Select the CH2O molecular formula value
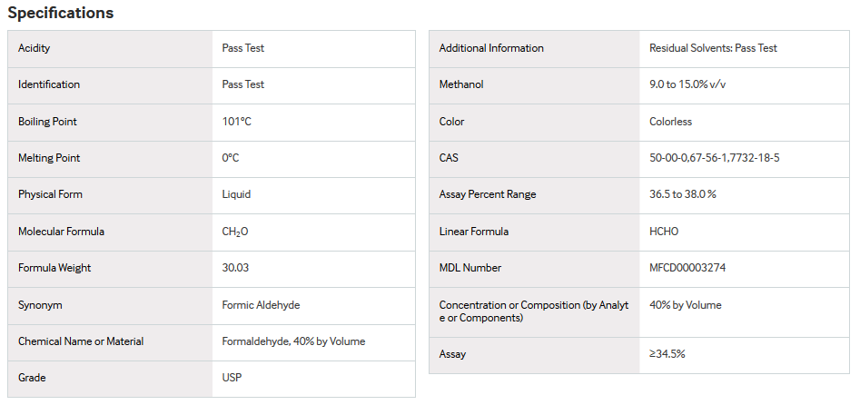 [x=234, y=232]
